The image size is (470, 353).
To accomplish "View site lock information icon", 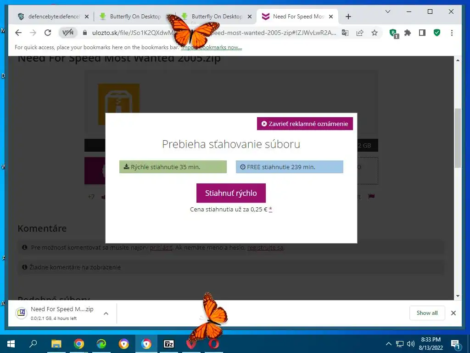I will [85, 33].
